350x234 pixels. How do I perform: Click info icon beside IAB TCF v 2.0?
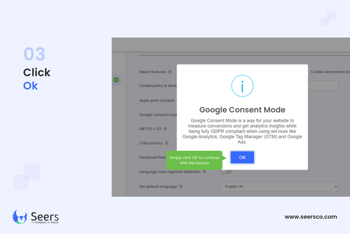pos(165,129)
